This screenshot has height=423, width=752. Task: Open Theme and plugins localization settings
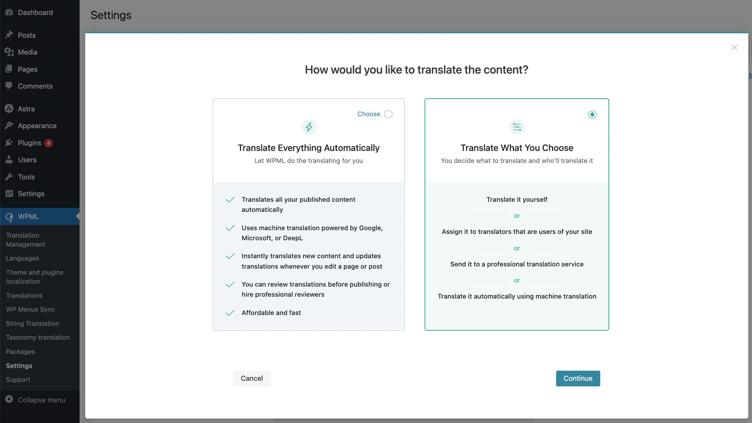pyautogui.click(x=35, y=276)
